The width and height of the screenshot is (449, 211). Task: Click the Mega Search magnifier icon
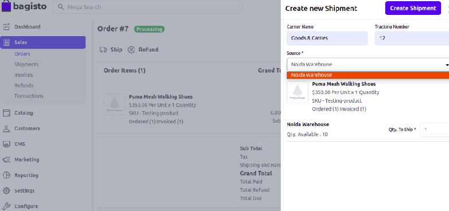61,7
